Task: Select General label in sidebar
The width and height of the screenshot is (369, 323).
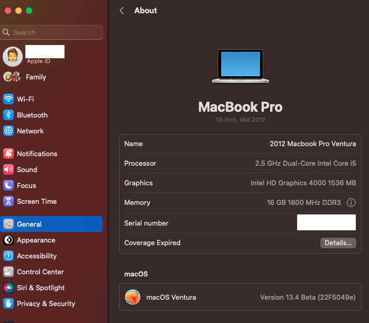Action: (x=30, y=224)
